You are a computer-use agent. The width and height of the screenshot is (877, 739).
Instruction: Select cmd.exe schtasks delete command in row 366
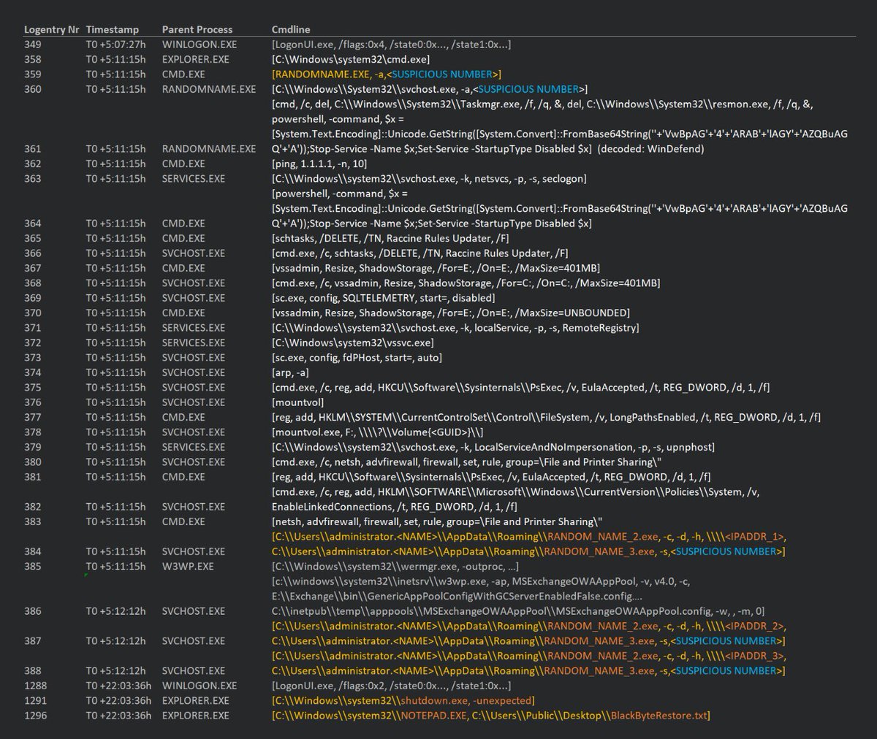tap(419, 253)
